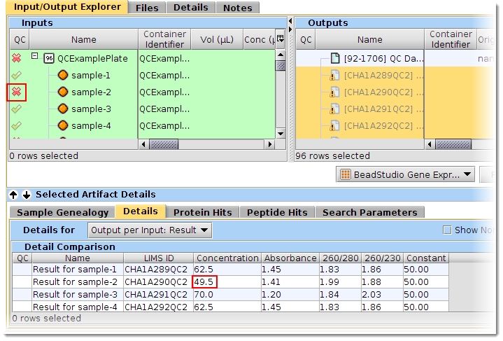Click the Absorbance column header
Screen dimensions: 503x341
(x=290, y=258)
